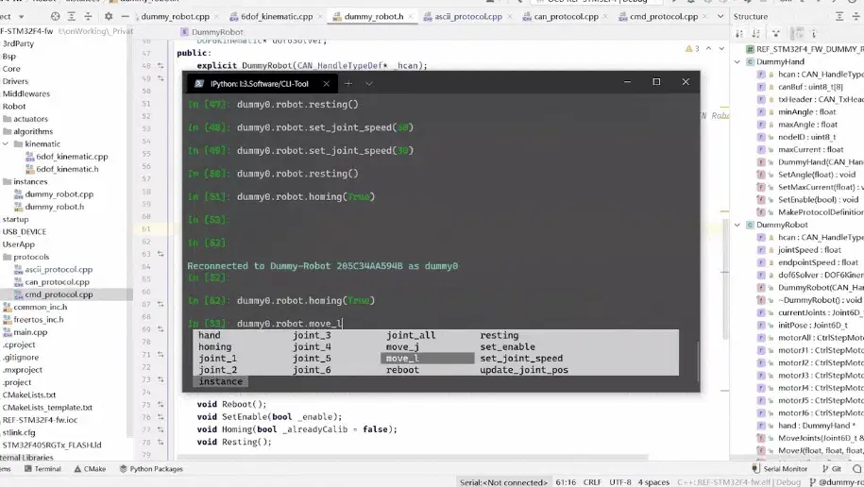
Task: Open new tab in IPython terminal window
Action: [348, 84]
